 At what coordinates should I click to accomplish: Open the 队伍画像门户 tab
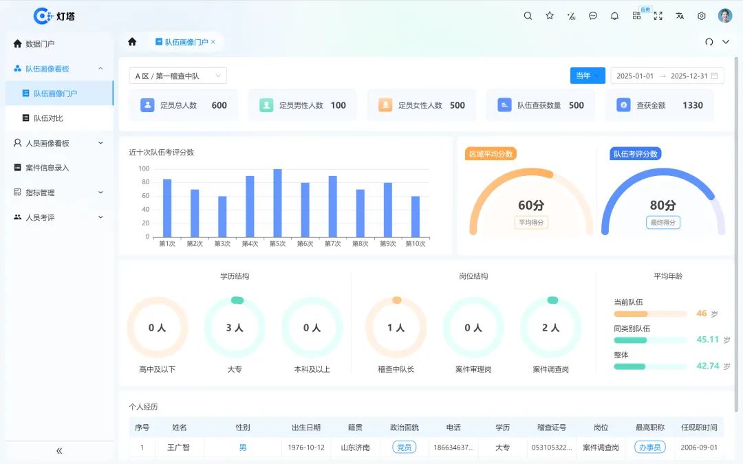pyautogui.click(x=183, y=41)
